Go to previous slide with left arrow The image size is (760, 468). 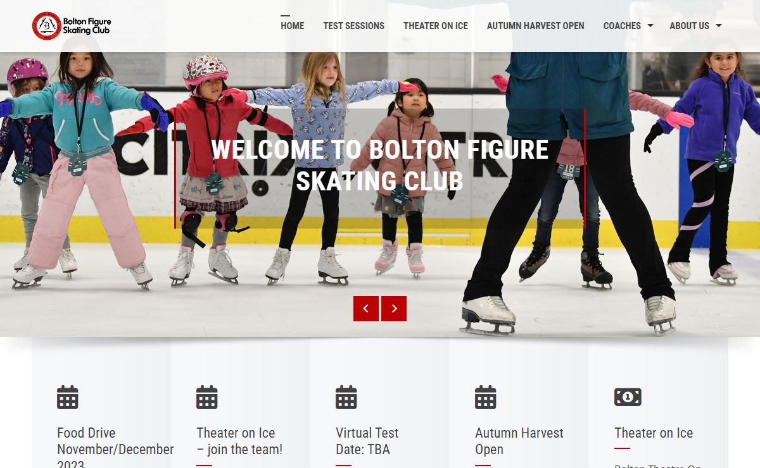tap(366, 309)
